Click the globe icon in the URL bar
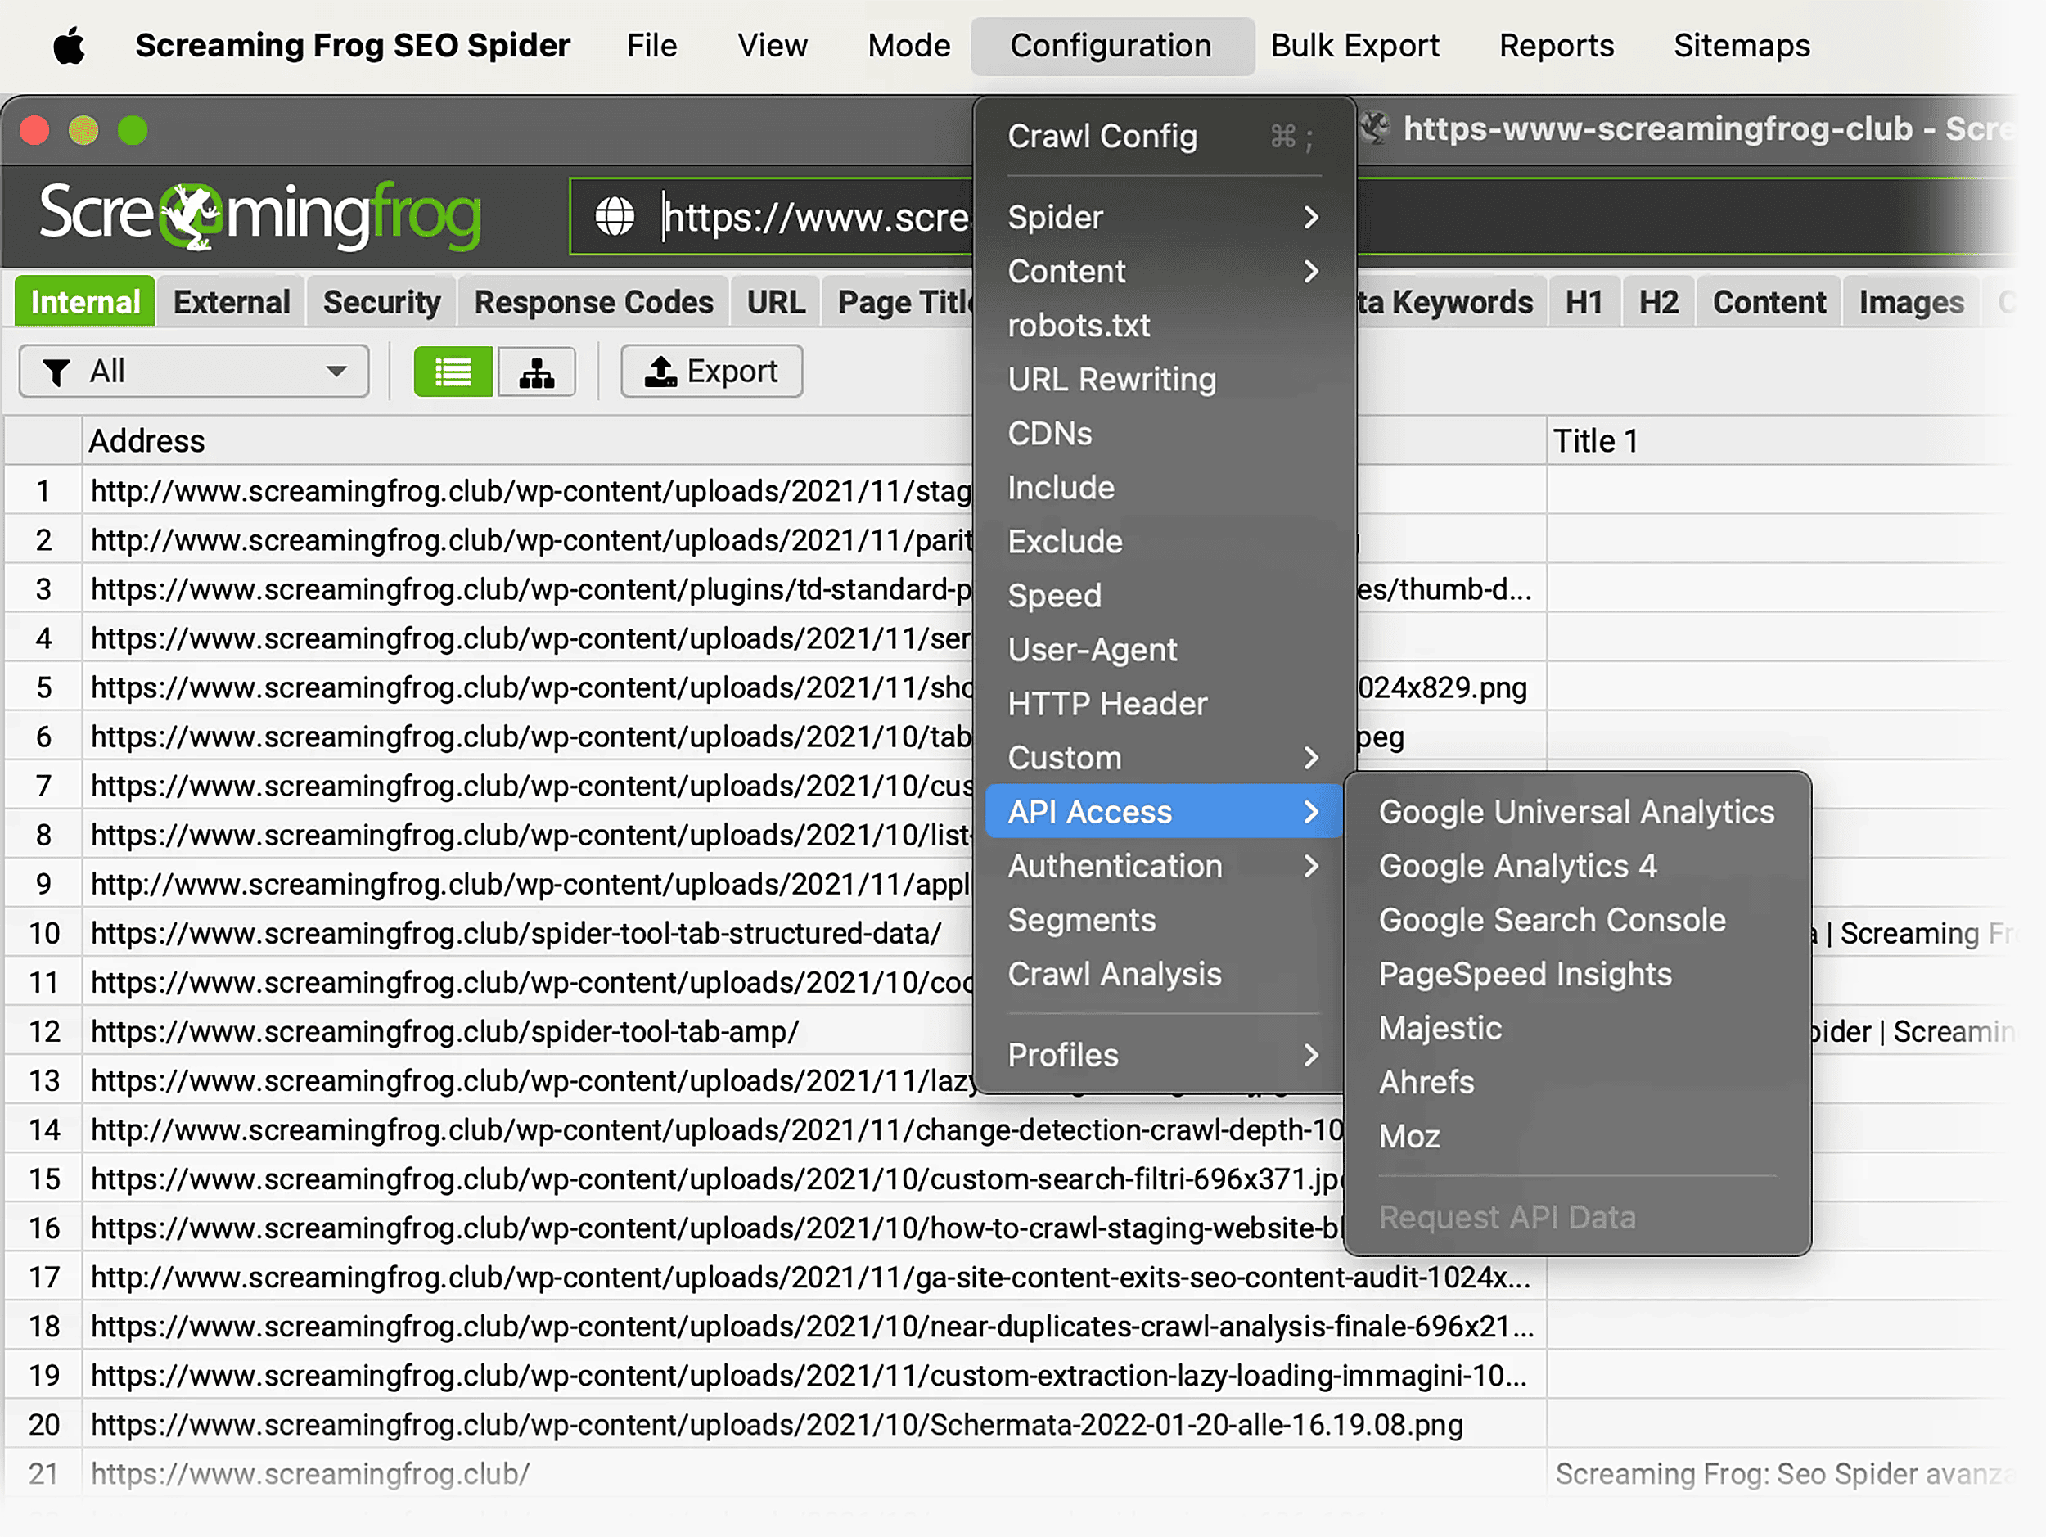2046x1537 pixels. click(x=617, y=216)
